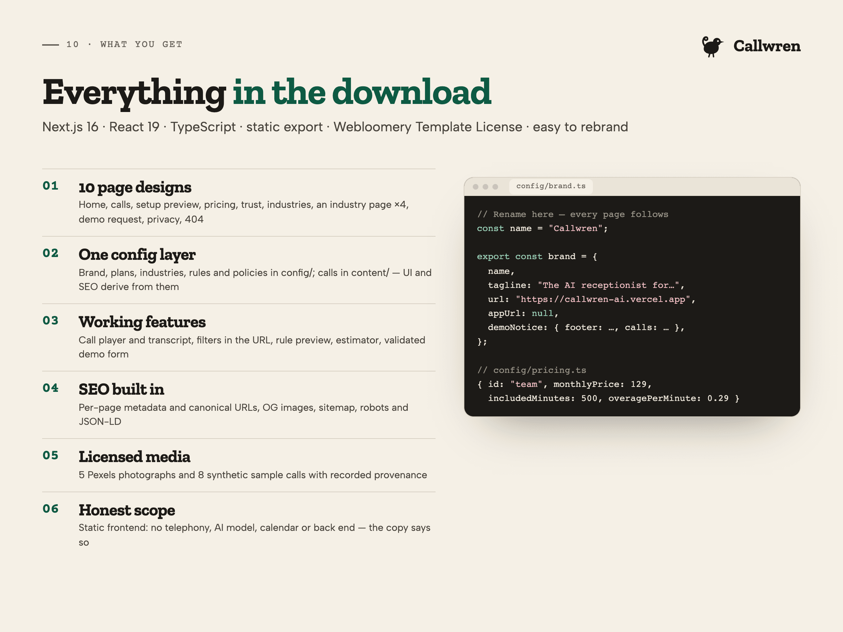
Task: Click the '10 · WHAT YOU GET' label
Action: tap(124, 45)
